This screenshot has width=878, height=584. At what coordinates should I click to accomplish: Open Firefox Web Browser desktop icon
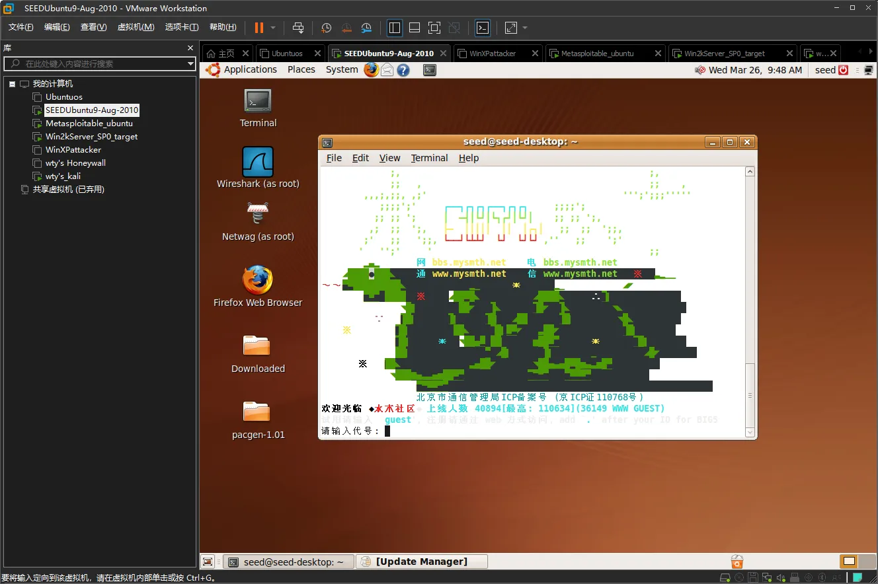[x=258, y=286]
